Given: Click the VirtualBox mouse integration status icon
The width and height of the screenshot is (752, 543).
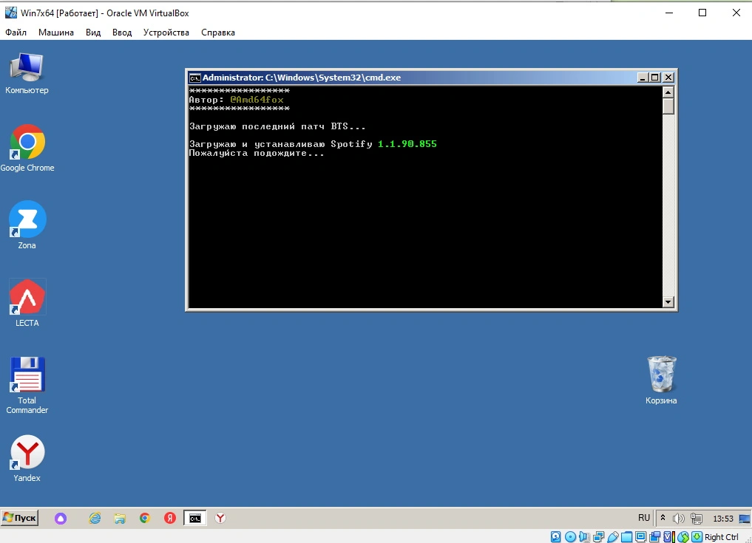Looking at the screenshot, I should pyautogui.click(x=683, y=537).
